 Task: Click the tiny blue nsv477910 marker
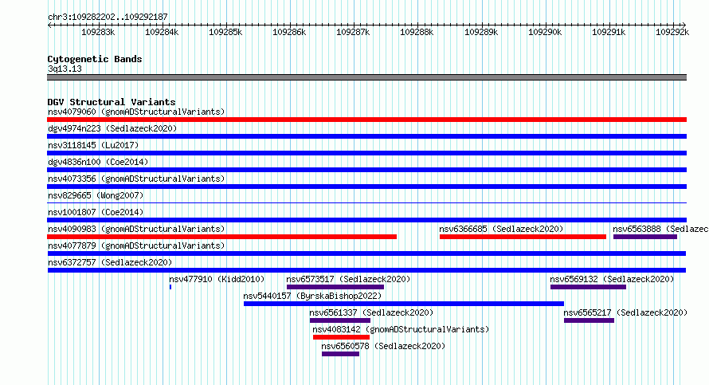point(170,287)
